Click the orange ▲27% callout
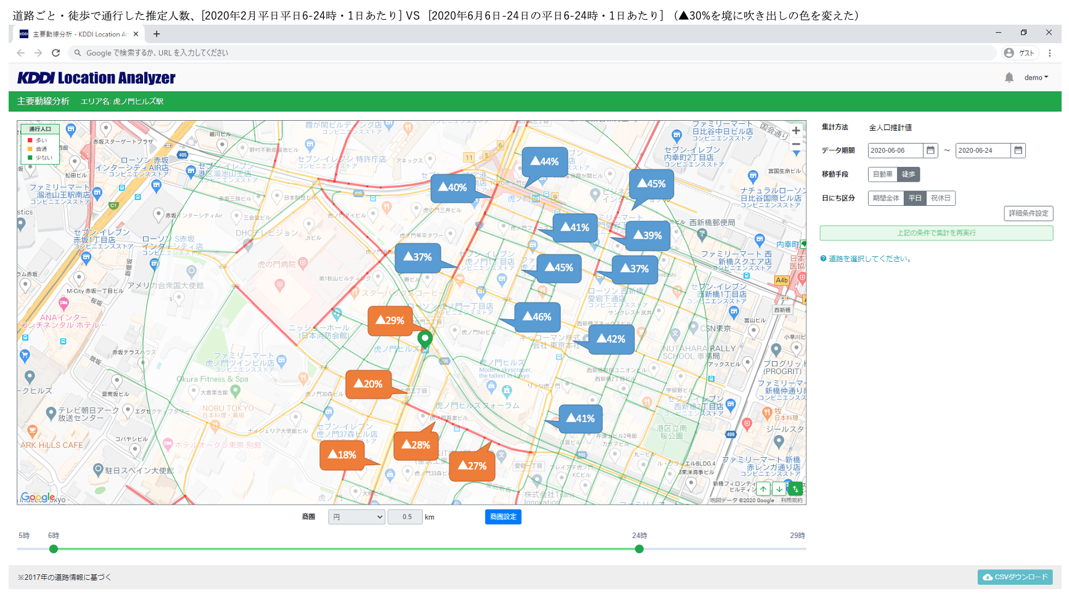The height and width of the screenshot is (594, 1069). point(472,466)
